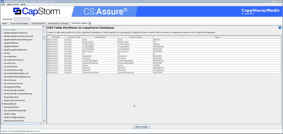Image resolution: width=283 pixels, height=134 pixels.
Task: Close the Partition Editor tab
Action: click(x=90, y=23)
